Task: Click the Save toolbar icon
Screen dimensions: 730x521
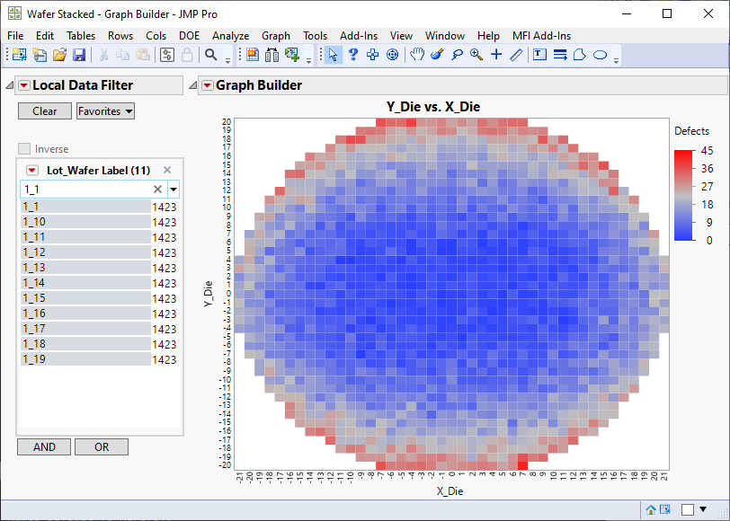Action: pos(80,55)
